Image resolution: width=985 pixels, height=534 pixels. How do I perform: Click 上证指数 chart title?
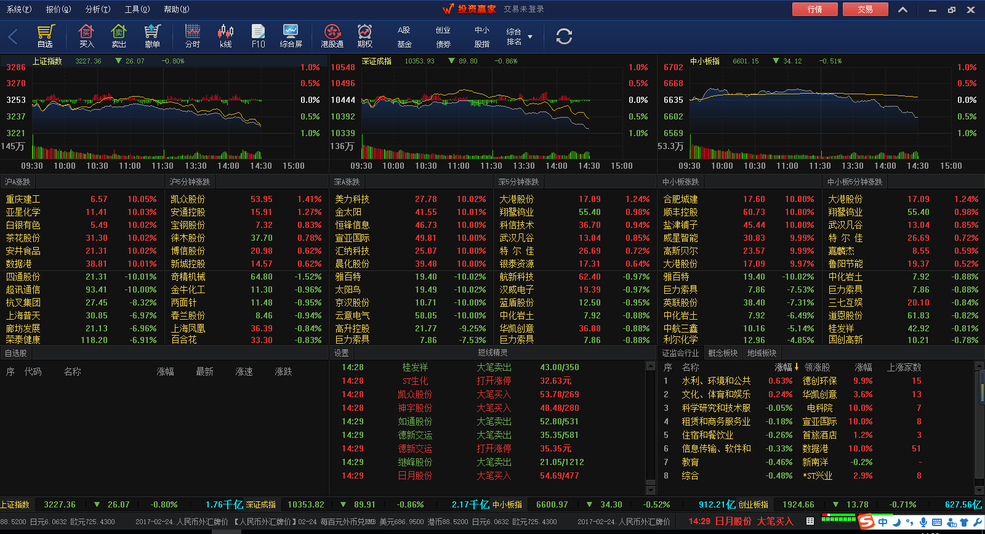[x=47, y=61]
